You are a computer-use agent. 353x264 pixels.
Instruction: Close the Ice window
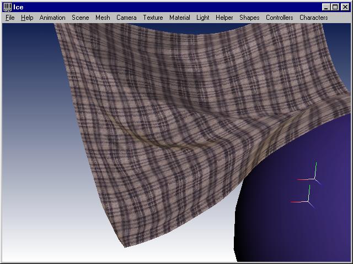click(x=345, y=7)
